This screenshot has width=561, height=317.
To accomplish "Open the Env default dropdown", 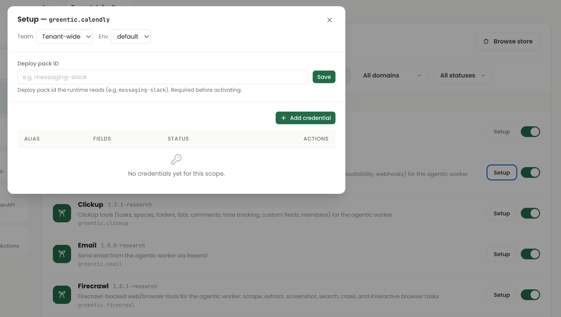I will (131, 37).
